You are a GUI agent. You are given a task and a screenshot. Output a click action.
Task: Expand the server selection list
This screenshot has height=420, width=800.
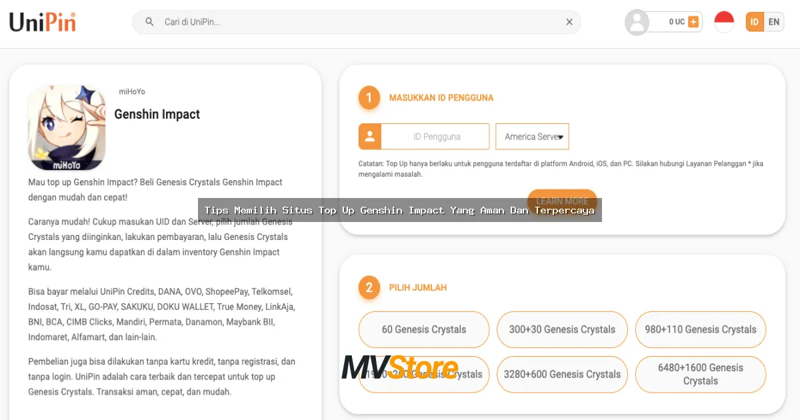532,136
